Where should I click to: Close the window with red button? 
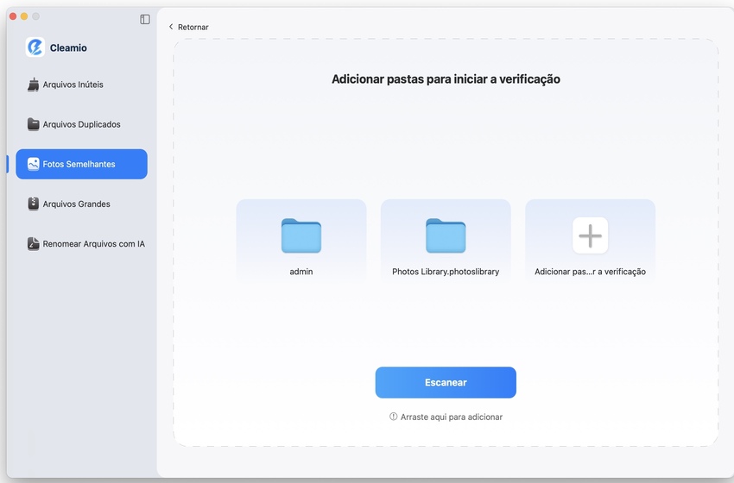pos(13,16)
